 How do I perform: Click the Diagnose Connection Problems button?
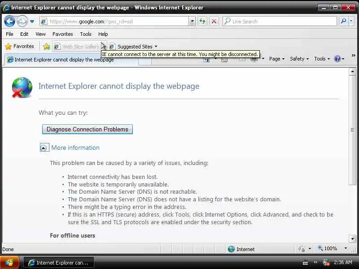(x=87, y=129)
